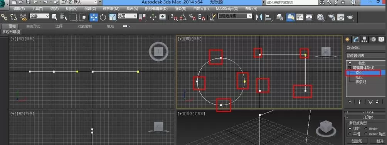Open the ribbon options dropdown after 填充
The height and width of the screenshot is (145, 387).
[126, 26]
